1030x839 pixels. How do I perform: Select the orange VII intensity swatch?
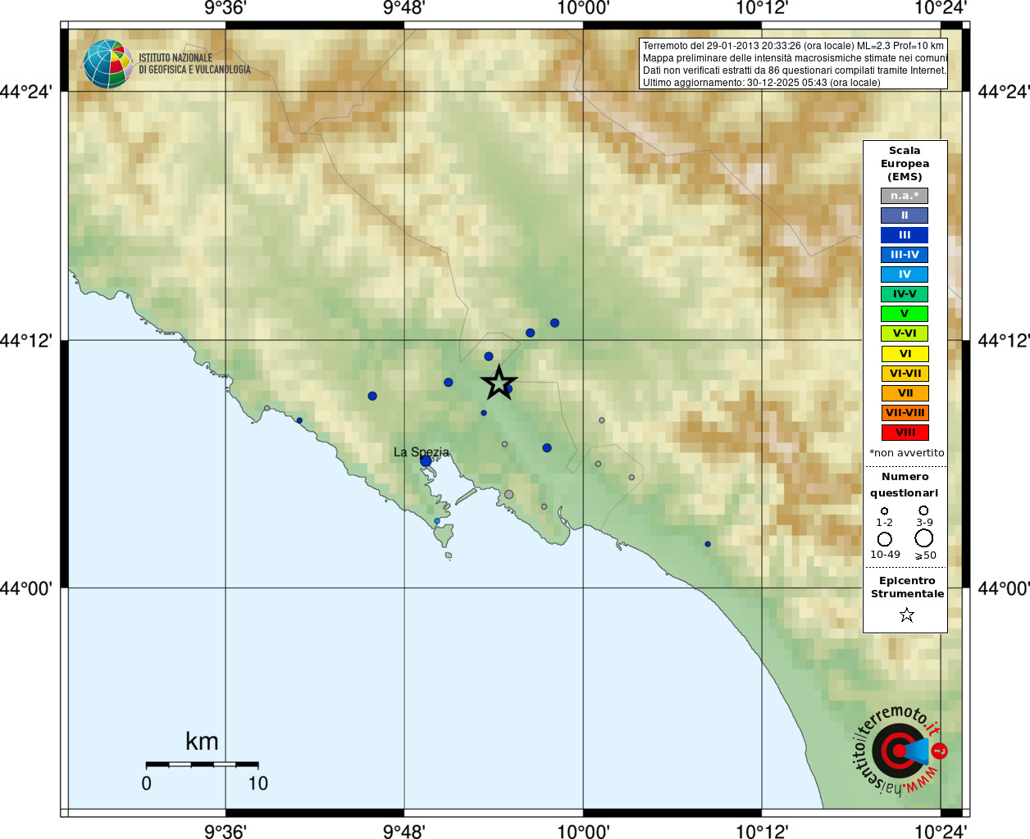coord(905,393)
